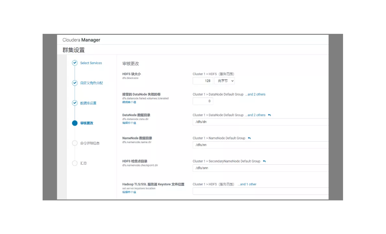This screenshot has height=234, width=386.
Task: Click 编辑单个值 under dfs.datanode.failed.volumes.tolerated
Action: (x=129, y=102)
